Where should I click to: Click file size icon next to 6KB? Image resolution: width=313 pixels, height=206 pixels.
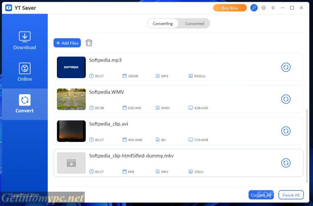point(124,172)
